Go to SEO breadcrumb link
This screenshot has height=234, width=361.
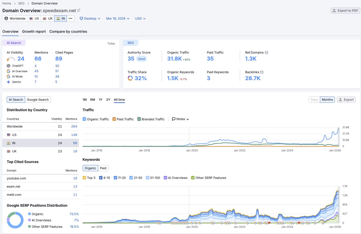[21, 3]
